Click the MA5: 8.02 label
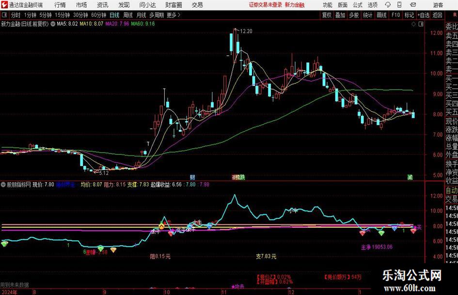Screen dimensions: 458x295 [67, 24]
